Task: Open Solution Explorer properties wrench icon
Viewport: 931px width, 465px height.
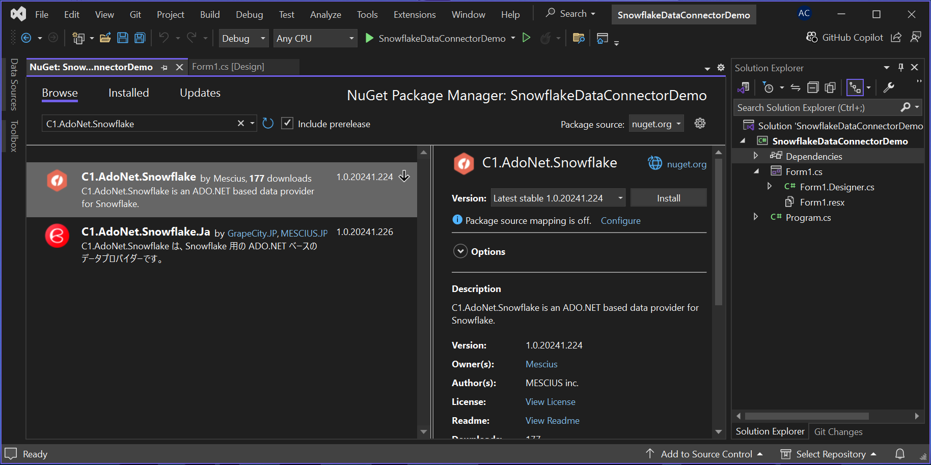Action: 889,88
